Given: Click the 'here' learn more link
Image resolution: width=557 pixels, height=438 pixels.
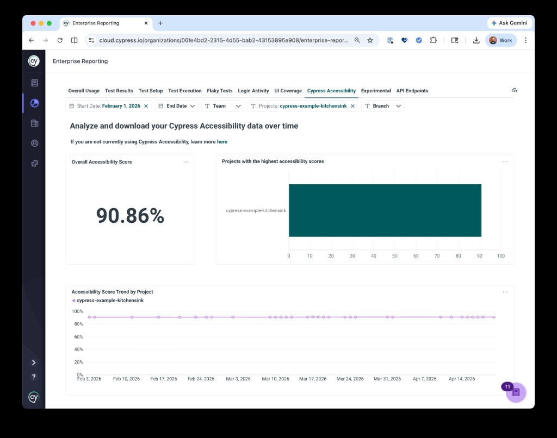Looking at the screenshot, I should click(222, 142).
